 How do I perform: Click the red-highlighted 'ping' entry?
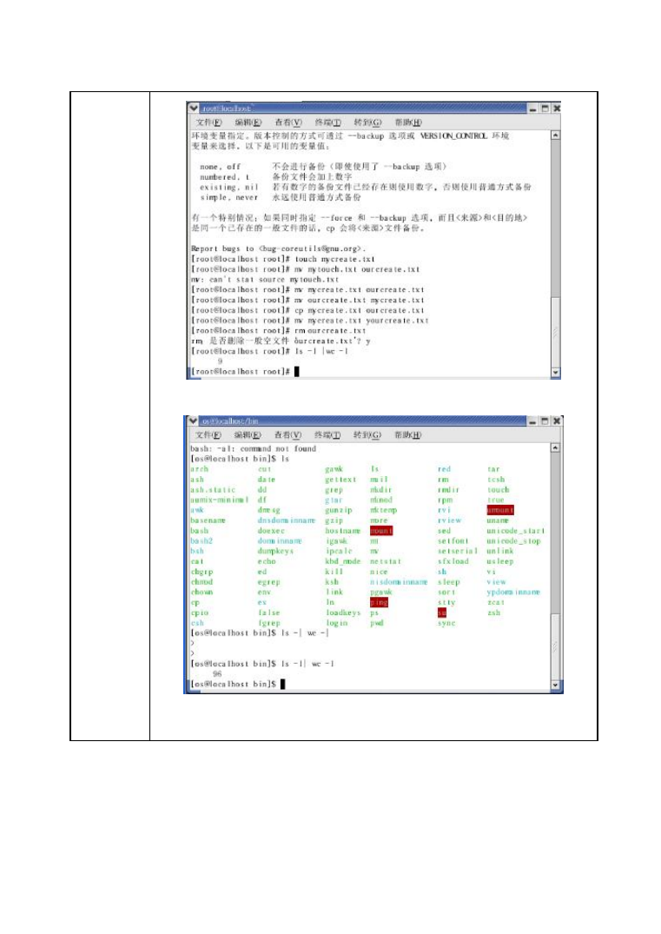[379, 602]
